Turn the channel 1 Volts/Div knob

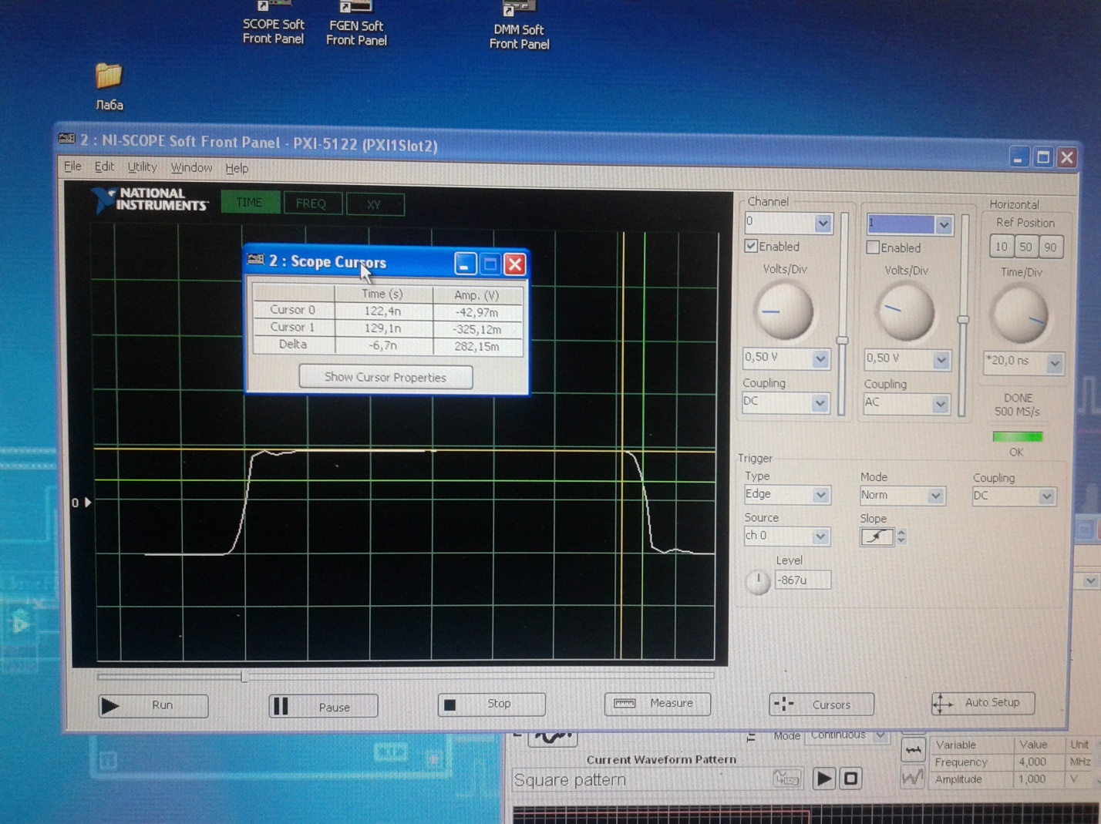point(905,312)
